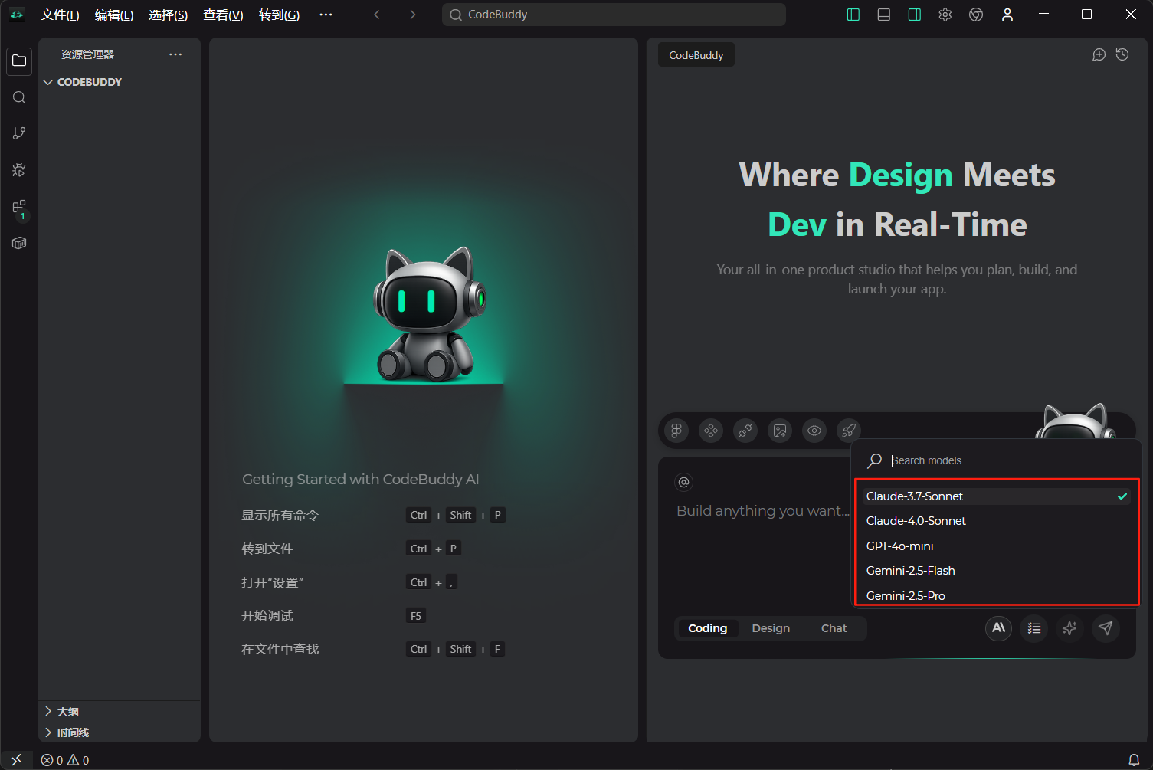The width and height of the screenshot is (1153, 770).
Task: Open the Figma import tool above chat input
Action: click(x=675, y=430)
